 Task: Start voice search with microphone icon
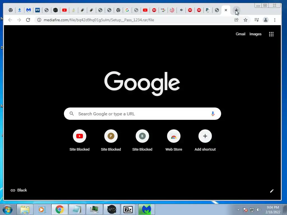click(213, 114)
